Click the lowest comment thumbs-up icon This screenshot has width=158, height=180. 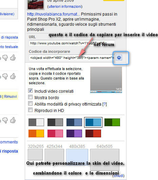tap(13, 120)
